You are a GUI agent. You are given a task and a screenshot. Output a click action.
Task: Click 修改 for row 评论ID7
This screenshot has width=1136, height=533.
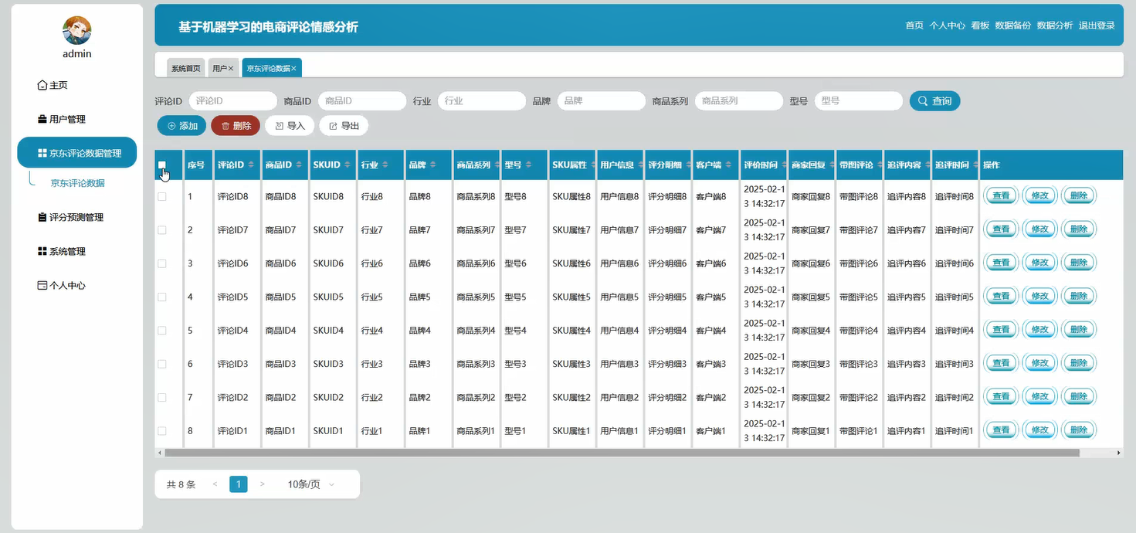1039,229
